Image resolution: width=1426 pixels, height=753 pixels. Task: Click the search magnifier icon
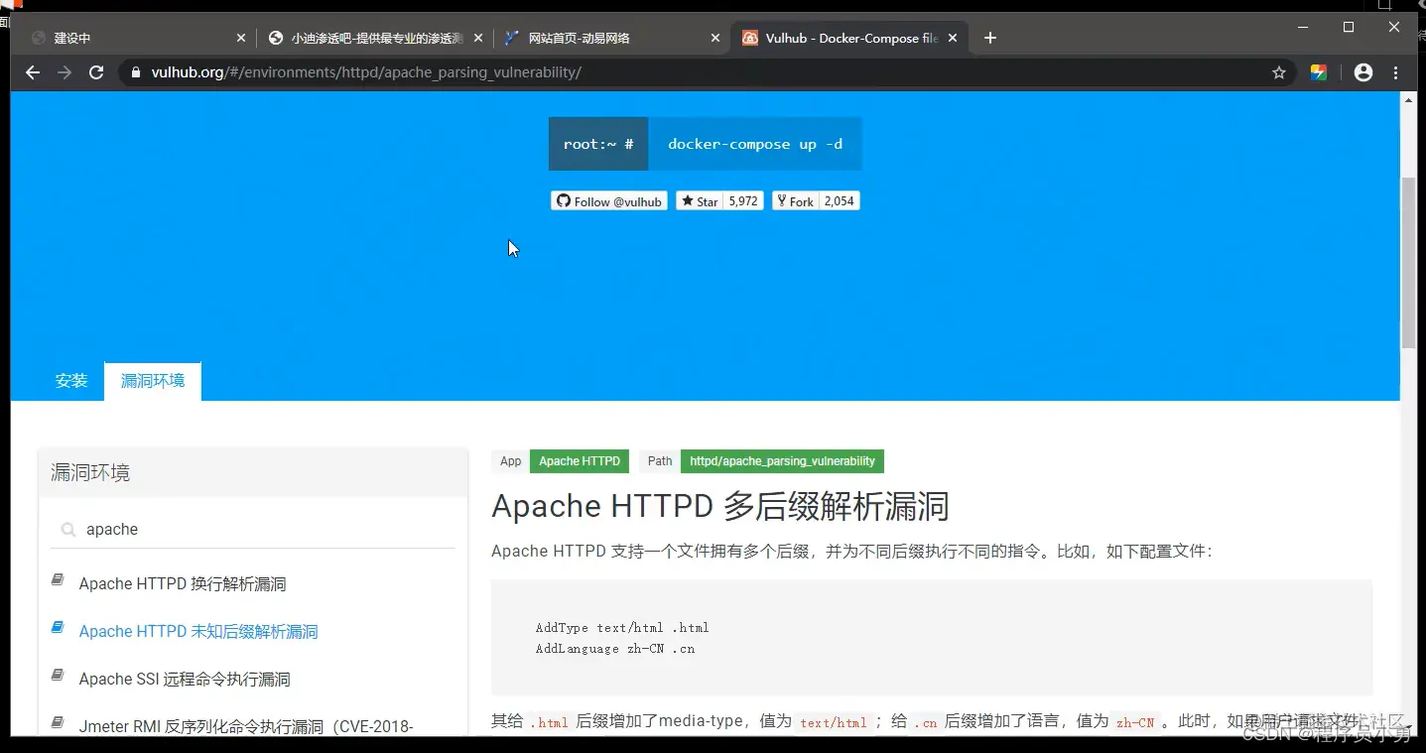coord(68,530)
